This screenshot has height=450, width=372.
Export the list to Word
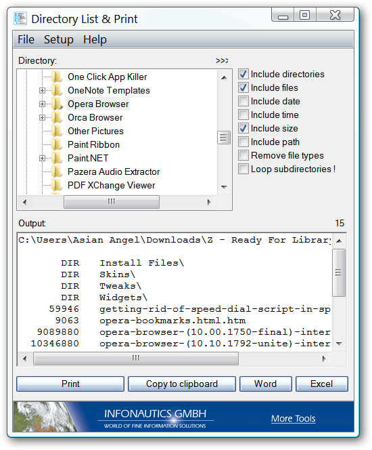[265, 384]
